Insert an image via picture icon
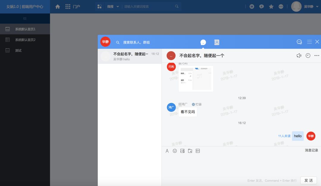This screenshot has width=321, height=186. pyautogui.click(x=182, y=151)
